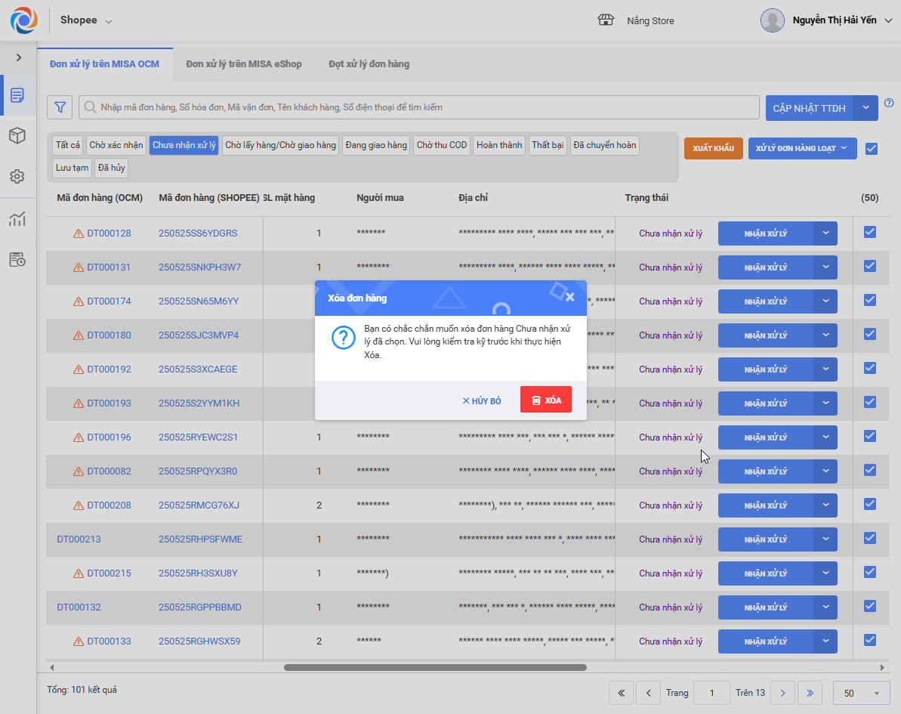Screen dimensions: 901x714
Task: Select the Hoàn thành status filter
Action: [499, 145]
